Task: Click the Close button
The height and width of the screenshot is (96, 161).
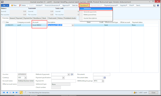Action: [x=153, y=93]
